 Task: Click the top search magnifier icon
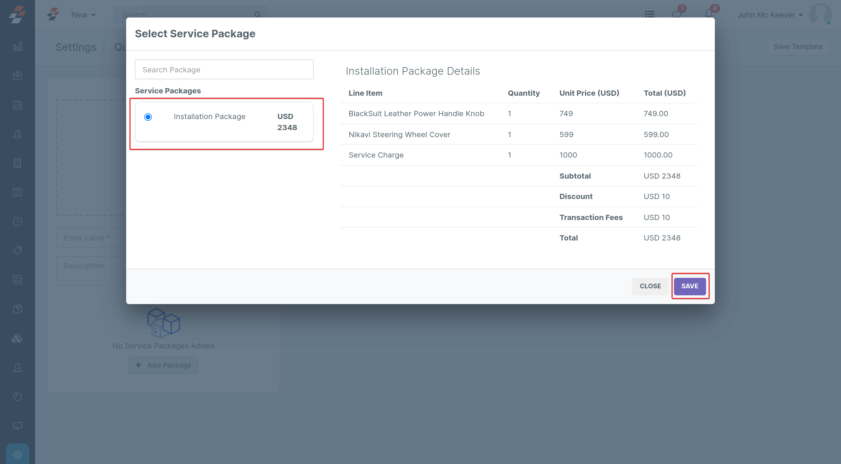(x=257, y=15)
